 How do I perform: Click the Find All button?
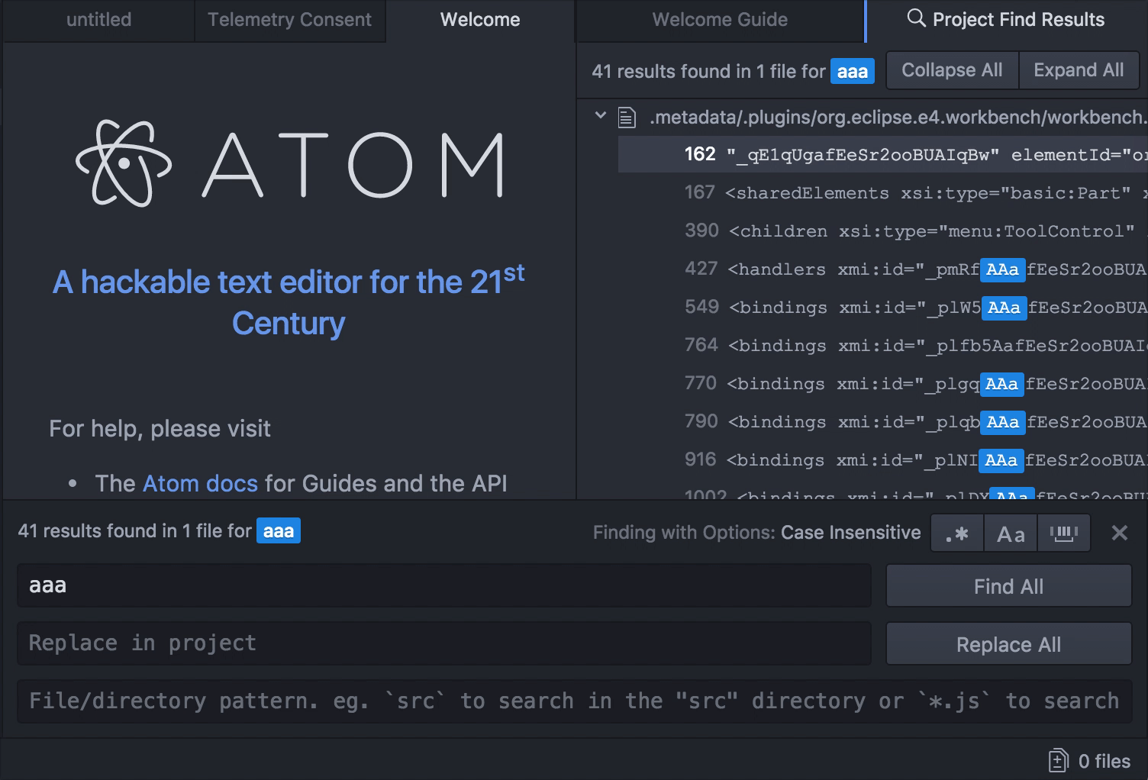(1008, 585)
